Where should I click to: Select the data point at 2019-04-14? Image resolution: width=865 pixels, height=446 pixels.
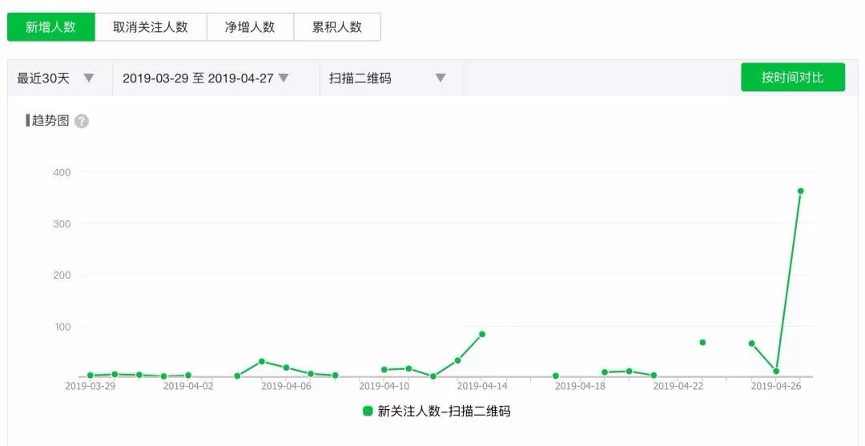pos(482,334)
